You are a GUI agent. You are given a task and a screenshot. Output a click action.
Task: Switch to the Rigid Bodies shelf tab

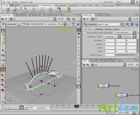(x=73, y=6)
